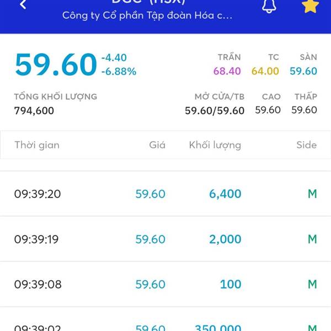Tap the floor price under SÀN
Viewport: 331px width, 331px height.
point(303,71)
